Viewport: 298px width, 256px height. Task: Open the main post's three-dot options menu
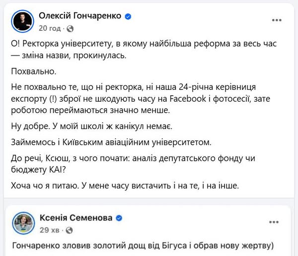point(277,21)
